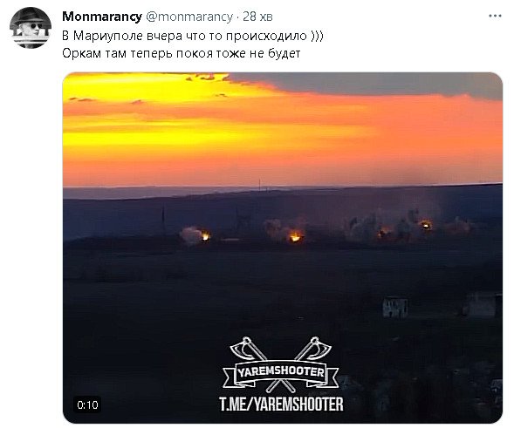The image size is (514, 428).
Task: Open the tweet via 28 хв timestamp
Action: pyautogui.click(x=257, y=17)
